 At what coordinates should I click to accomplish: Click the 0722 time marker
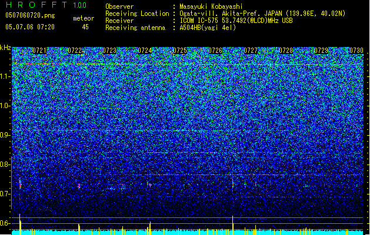coord(75,51)
